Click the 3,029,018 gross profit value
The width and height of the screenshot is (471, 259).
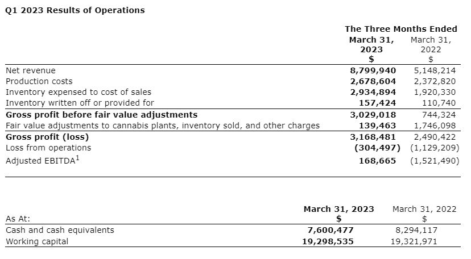pos(373,114)
